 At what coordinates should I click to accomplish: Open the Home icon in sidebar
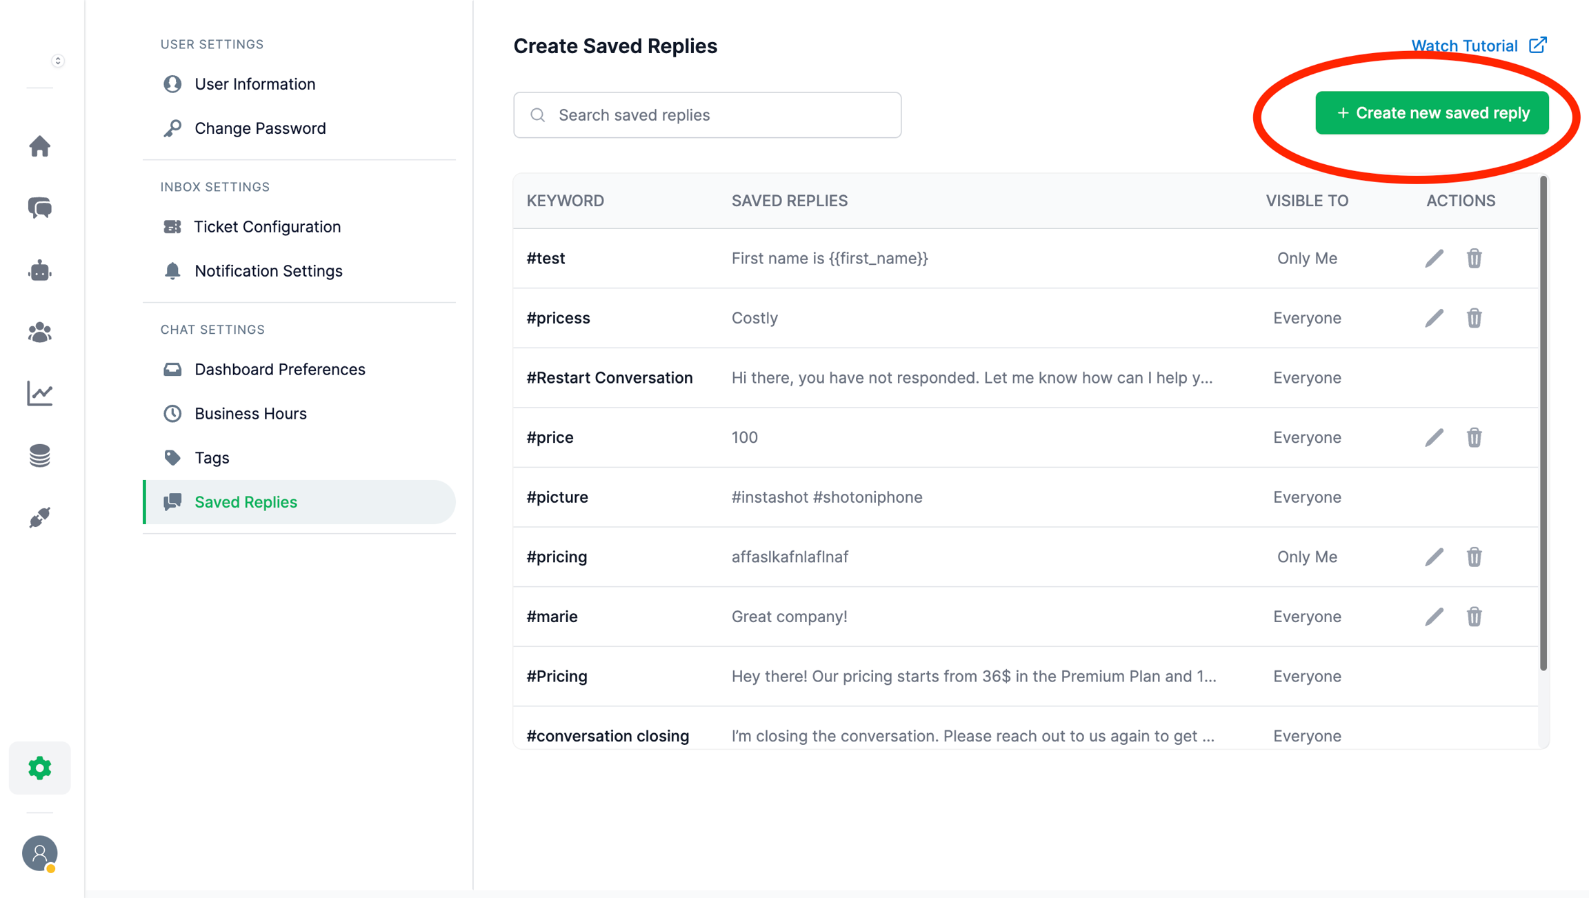coord(40,146)
